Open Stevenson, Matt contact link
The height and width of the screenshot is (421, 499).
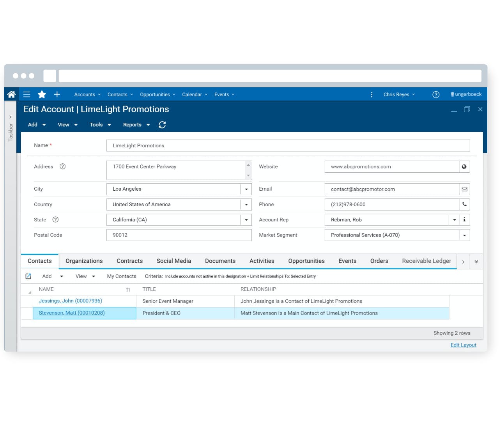72,313
